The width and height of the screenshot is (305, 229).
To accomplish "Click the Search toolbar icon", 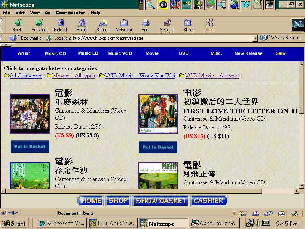I will 103,25.
